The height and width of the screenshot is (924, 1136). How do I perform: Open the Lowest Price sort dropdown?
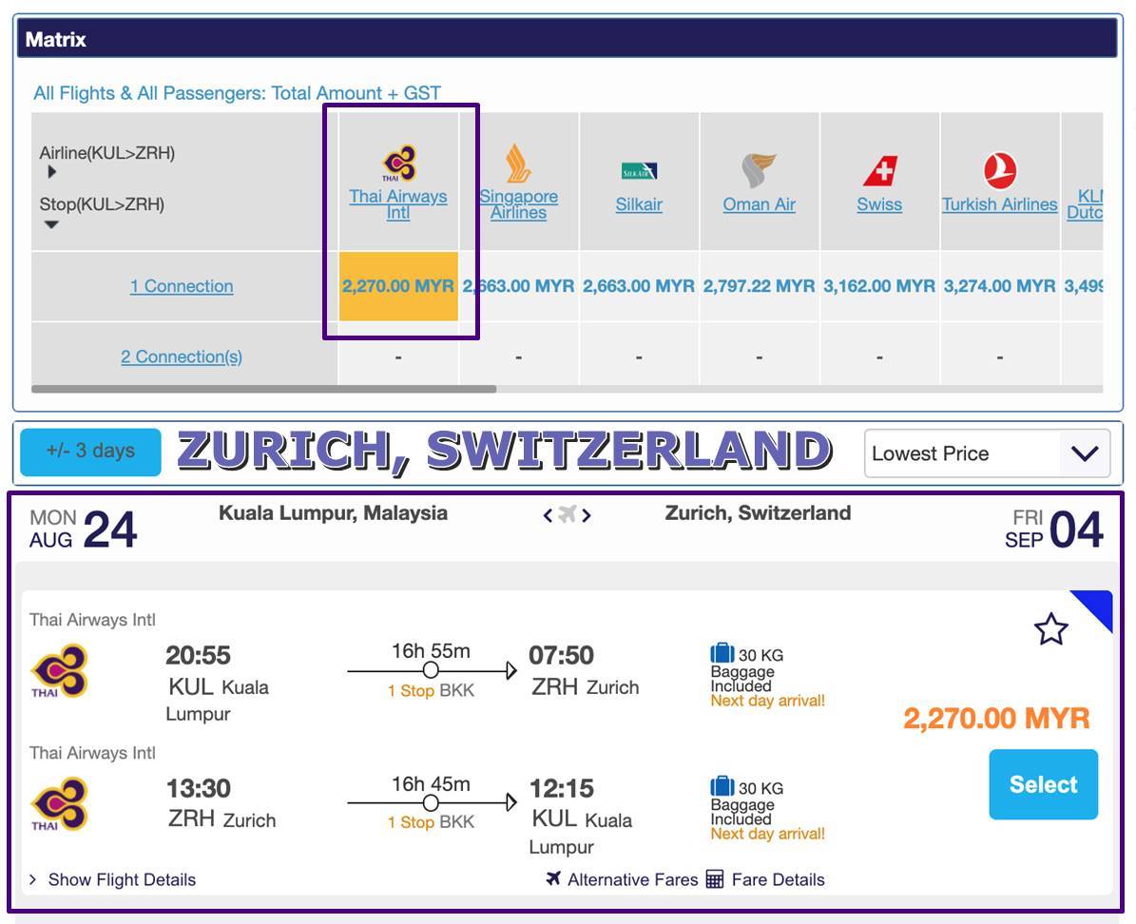(x=987, y=453)
